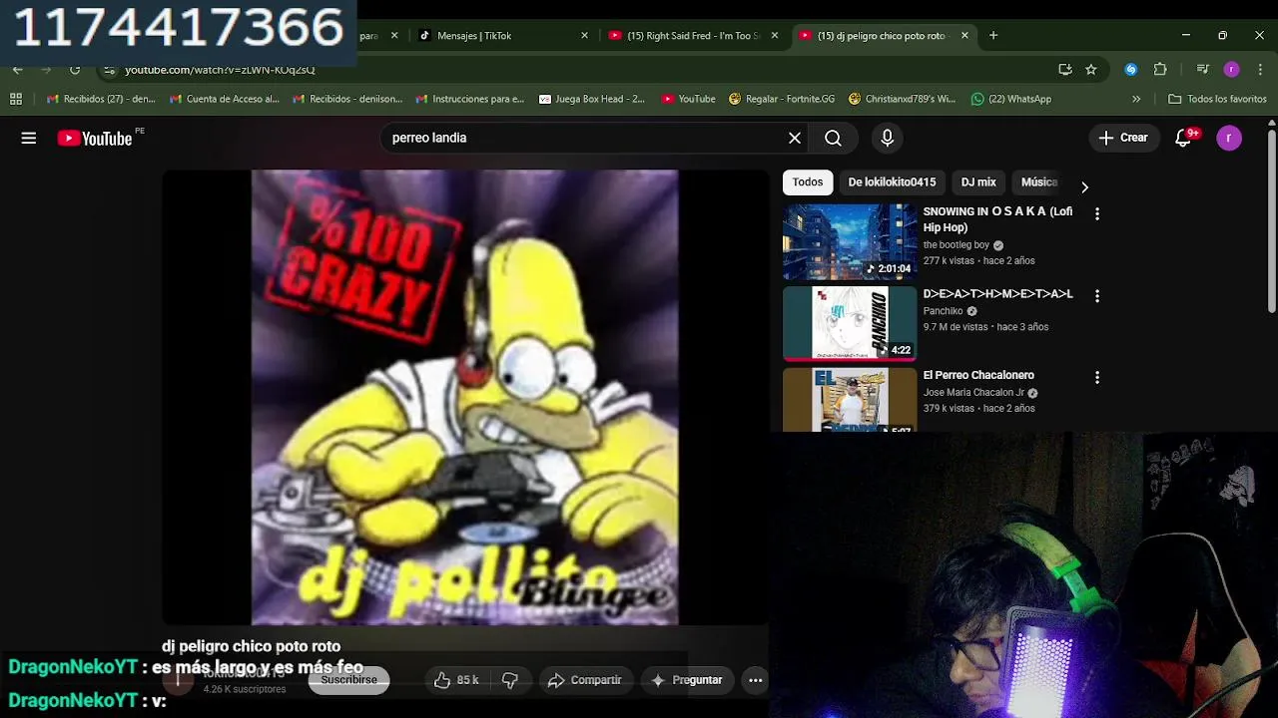The image size is (1278, 718).
Task: Open the browser extensions puzzle icon
Action: coord(1160,70)
